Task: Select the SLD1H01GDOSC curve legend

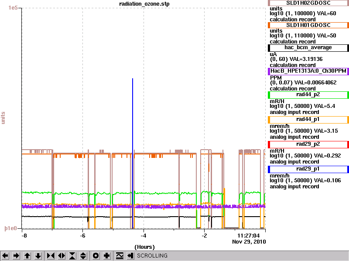Action: click(308, 25)
